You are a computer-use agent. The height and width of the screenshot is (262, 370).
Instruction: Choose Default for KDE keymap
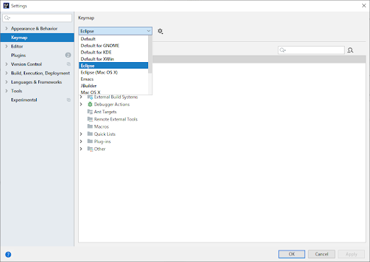pos(113,52)
